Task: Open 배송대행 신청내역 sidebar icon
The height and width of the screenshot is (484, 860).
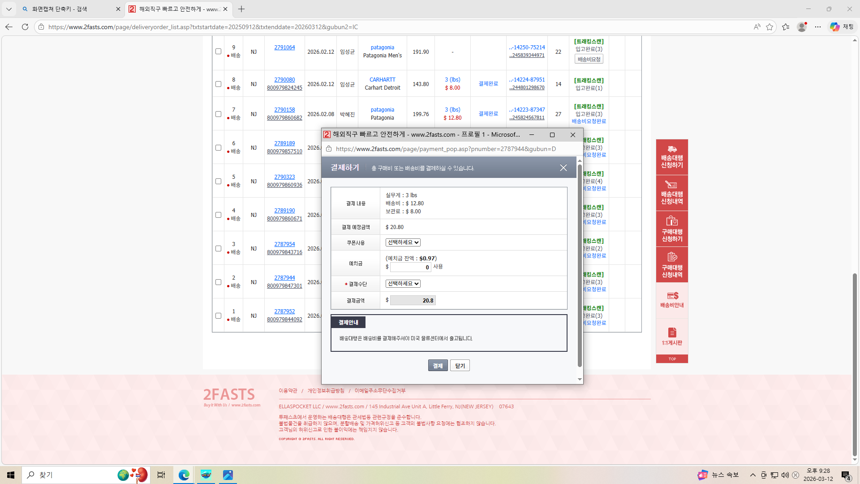Action: (672, 193)
